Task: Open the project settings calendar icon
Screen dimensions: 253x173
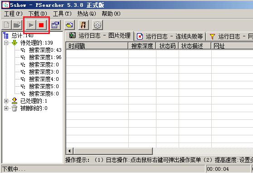Action: click(55, 25)
